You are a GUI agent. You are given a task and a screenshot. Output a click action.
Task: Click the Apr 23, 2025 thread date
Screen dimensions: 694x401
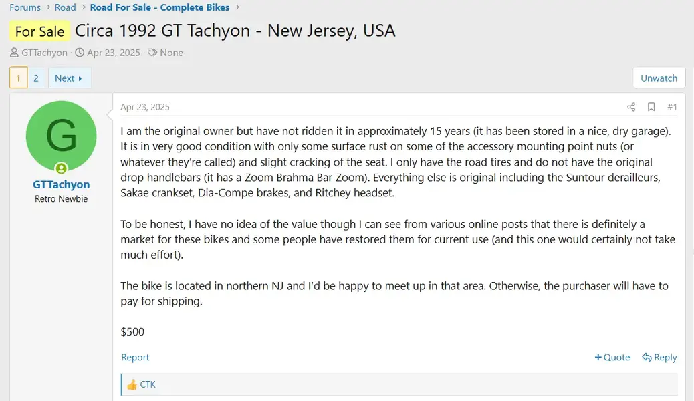point(113,53)
